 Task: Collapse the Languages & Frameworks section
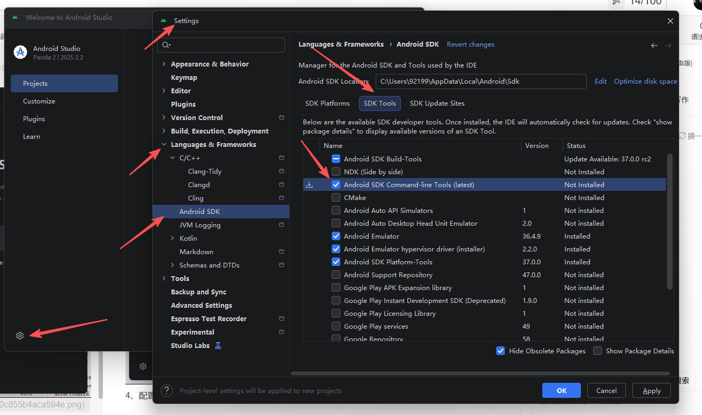pyautogui.click(x=164, y=145)
